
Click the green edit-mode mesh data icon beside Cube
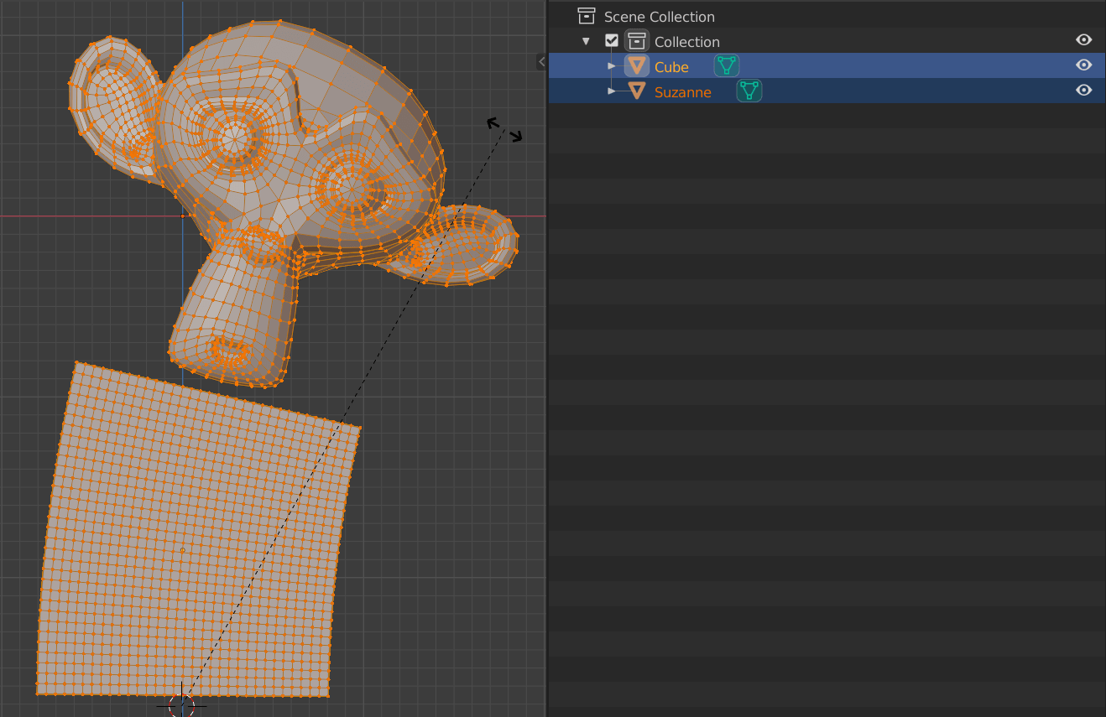[x=726, y=65]
